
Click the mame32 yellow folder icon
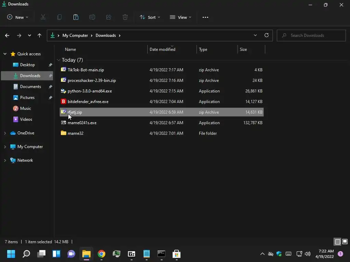63,133
